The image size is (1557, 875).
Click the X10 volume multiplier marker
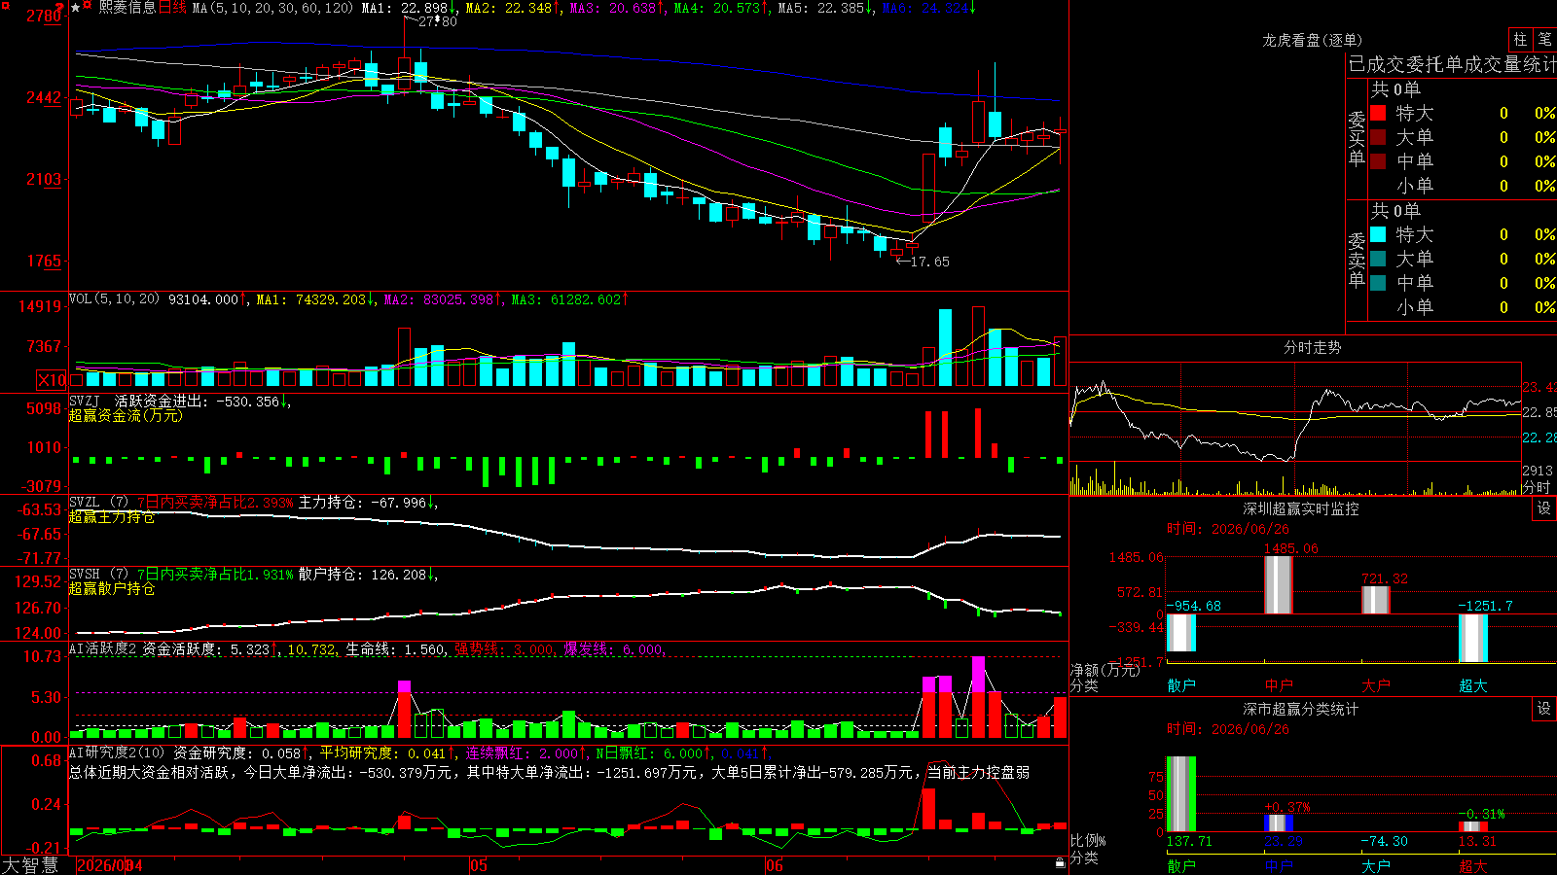(52, 380)
